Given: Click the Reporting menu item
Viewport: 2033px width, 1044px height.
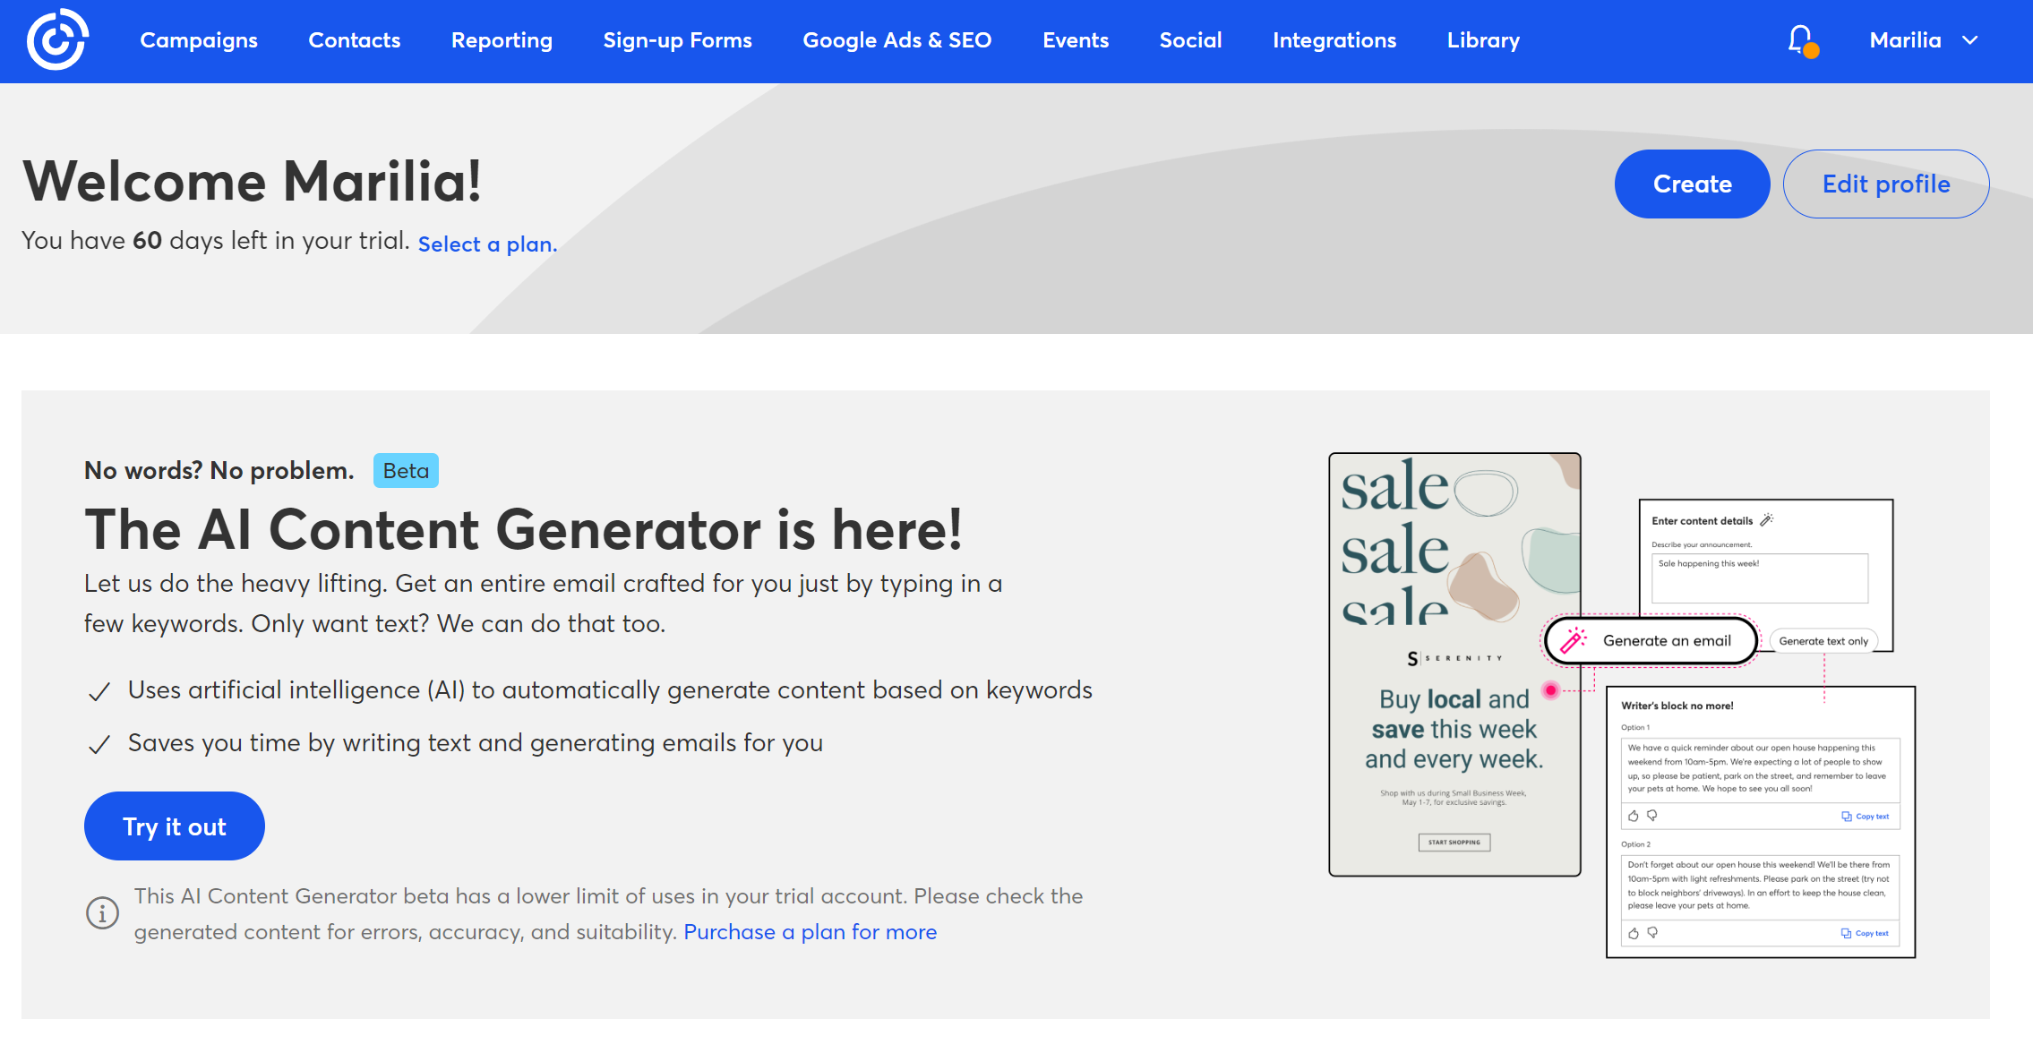Looking at the screenshot, I should pos(502,40).
